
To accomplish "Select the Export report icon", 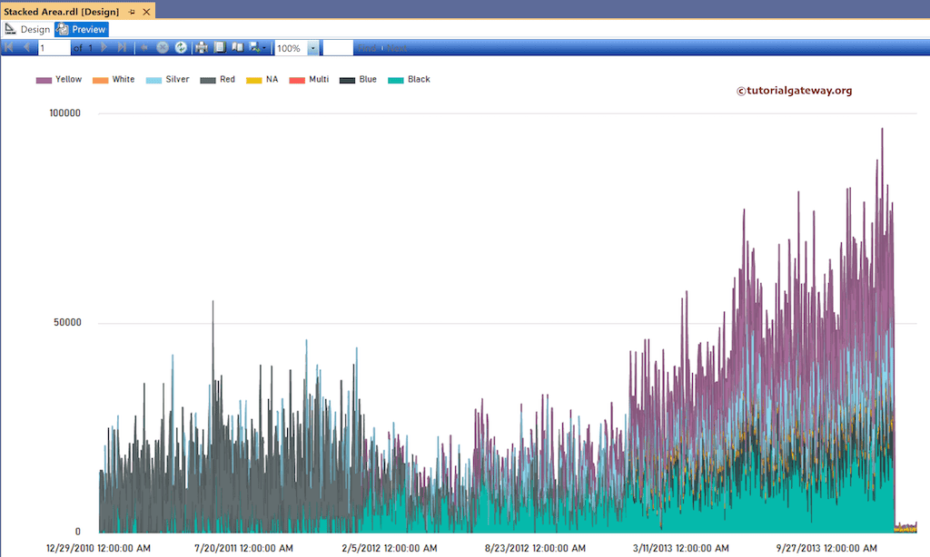I will (x=255, y=46).
